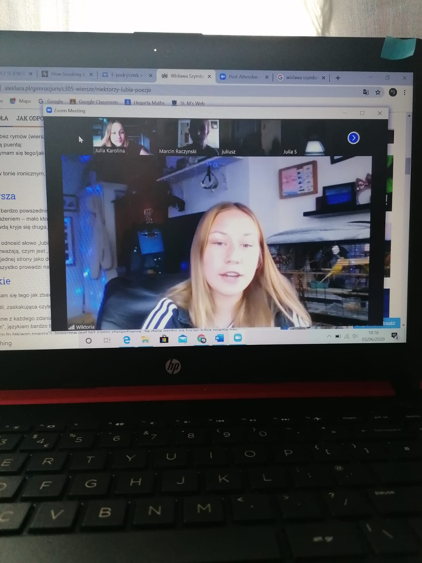Image resolution: width=422 pixels, height=563 pixels.
Task: Open the Google Translate page icon
Action: 366,92
